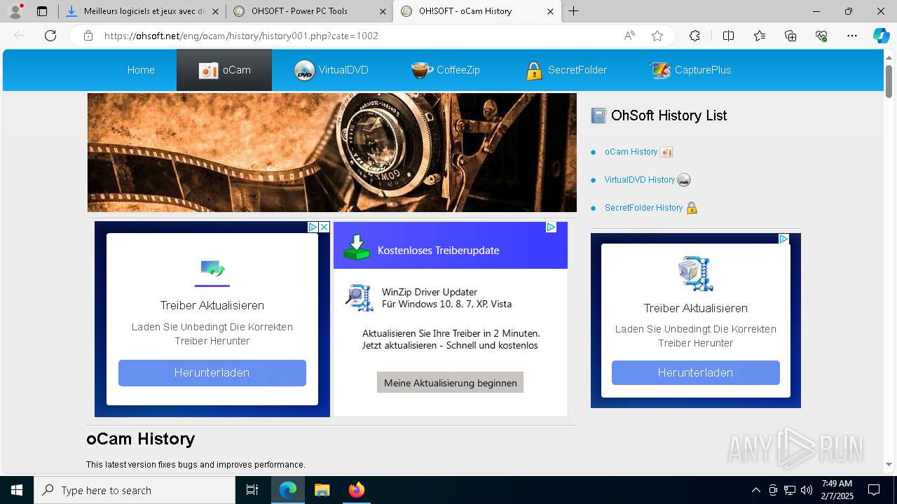This screenshot has height=504, width=897.
Task: Open the notification center icon
Action: (874, 490)
